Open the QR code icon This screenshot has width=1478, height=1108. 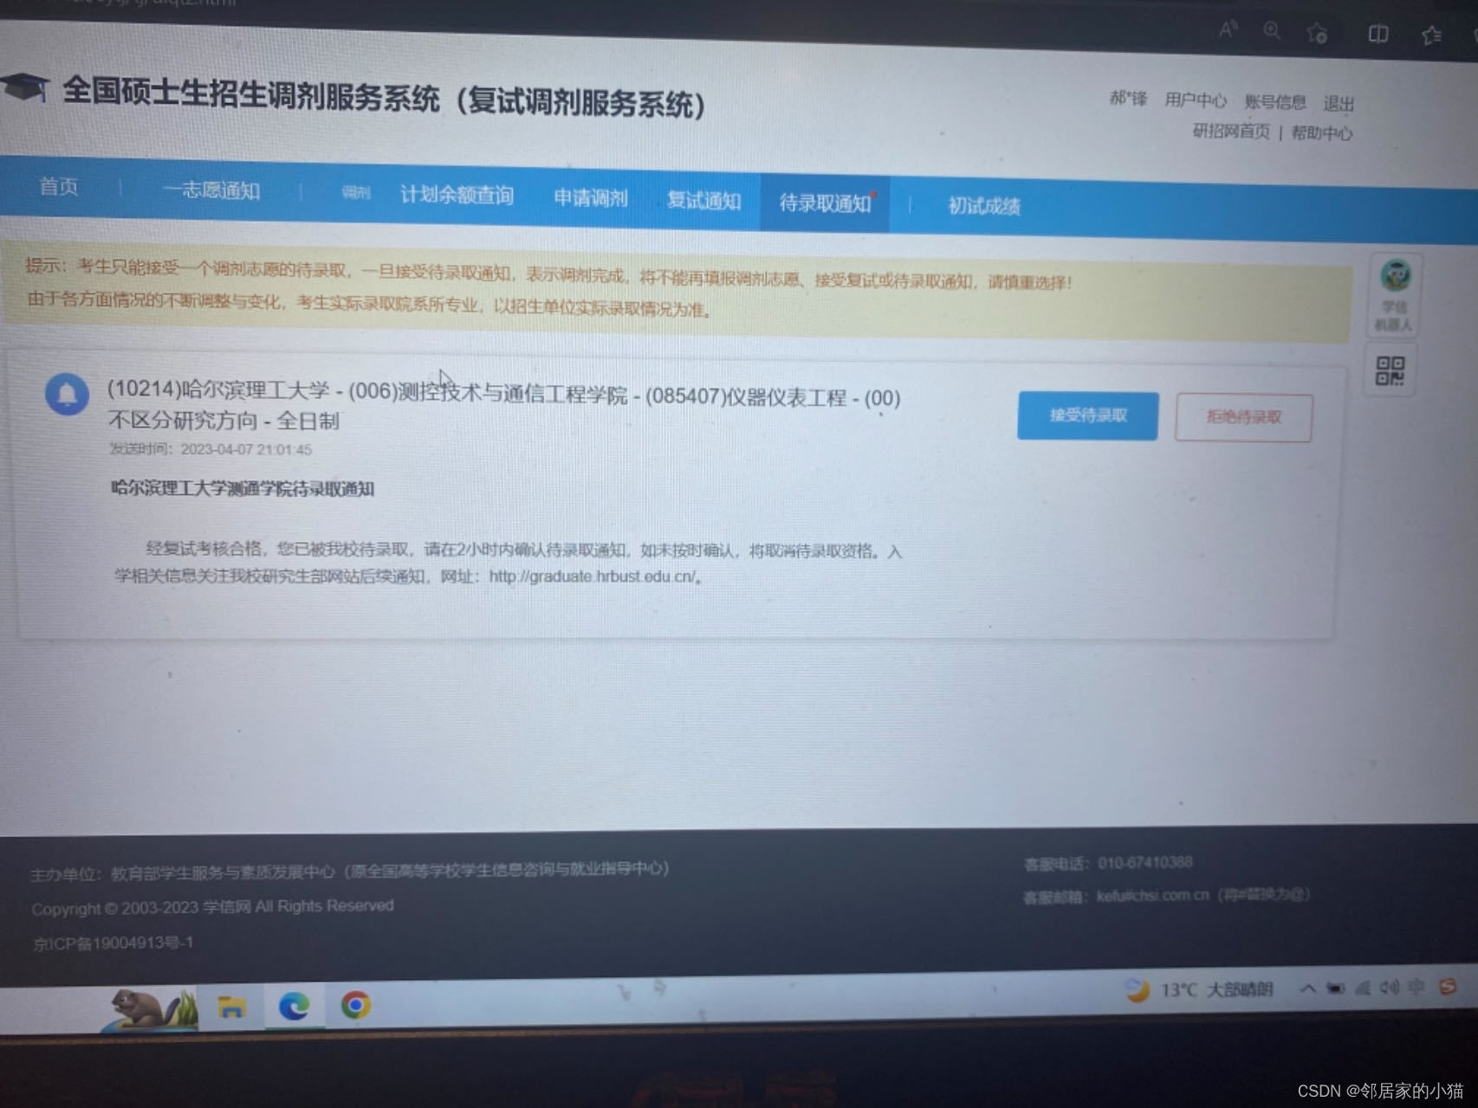pyautogui.click(x=1390, y=370)
